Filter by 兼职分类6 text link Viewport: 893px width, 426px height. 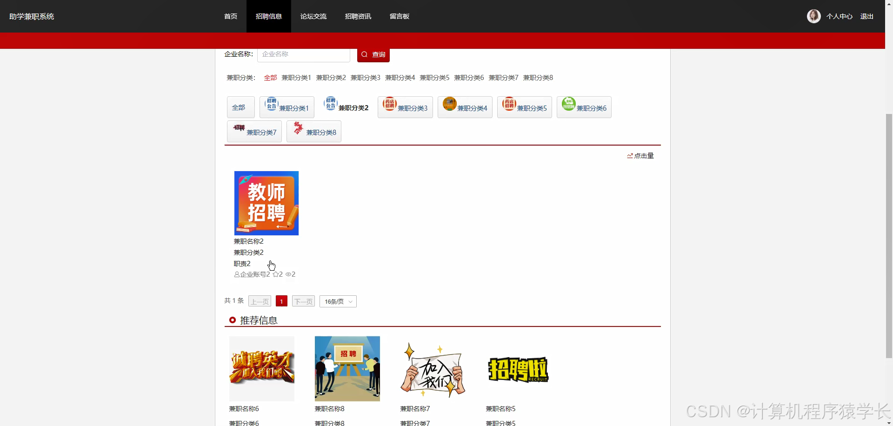pos(469,78)
